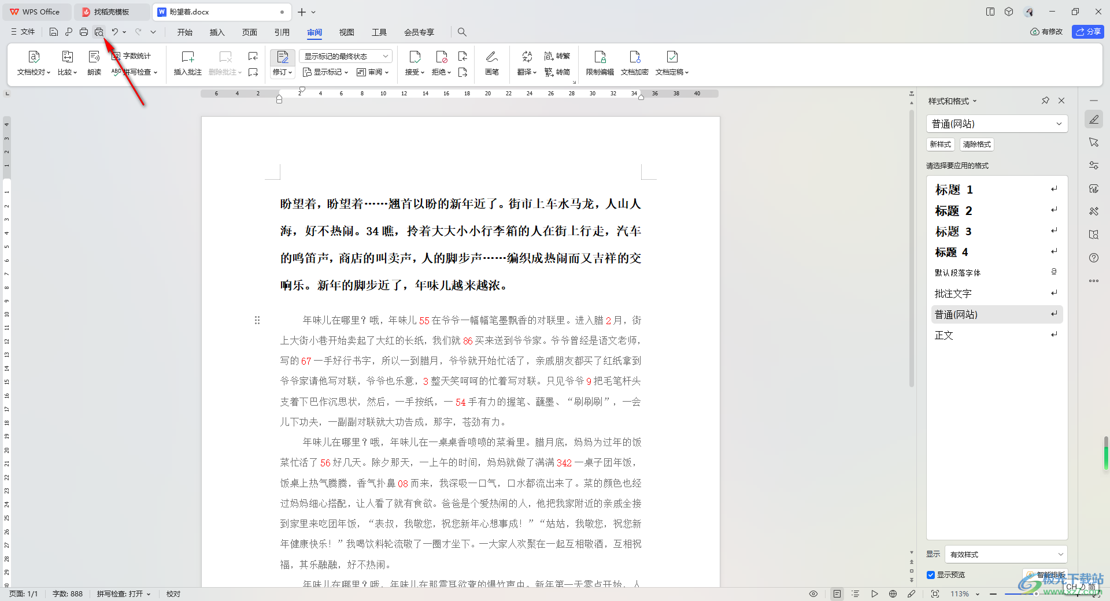
Task: Click the 朗读 read aloud icon
Action: [94, 57]
